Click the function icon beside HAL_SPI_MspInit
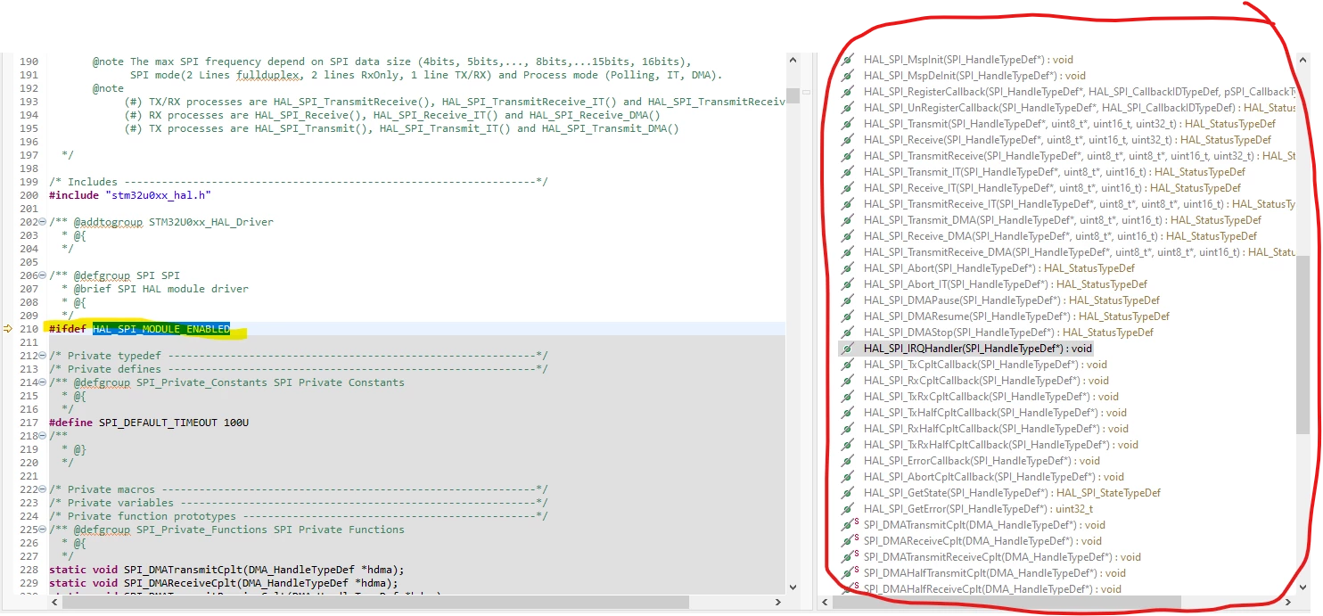The height and width of the screenshot is (616, 1323). [x=848, y=60]
